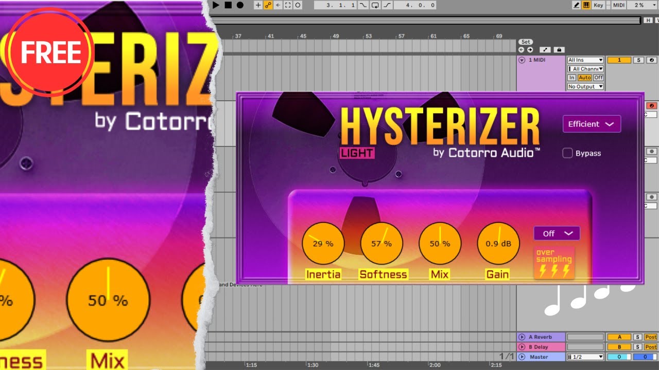Image resolution: width=659 pixels, height=370 pixels.
Task: Toggle the highlighted Automation Arm icon
Action: pos(268,5)
